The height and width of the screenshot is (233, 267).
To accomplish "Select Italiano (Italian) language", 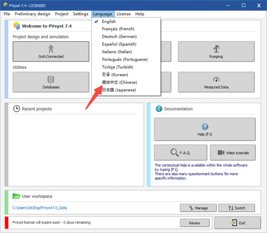I will pyautogui.click(x=126, y=52).
